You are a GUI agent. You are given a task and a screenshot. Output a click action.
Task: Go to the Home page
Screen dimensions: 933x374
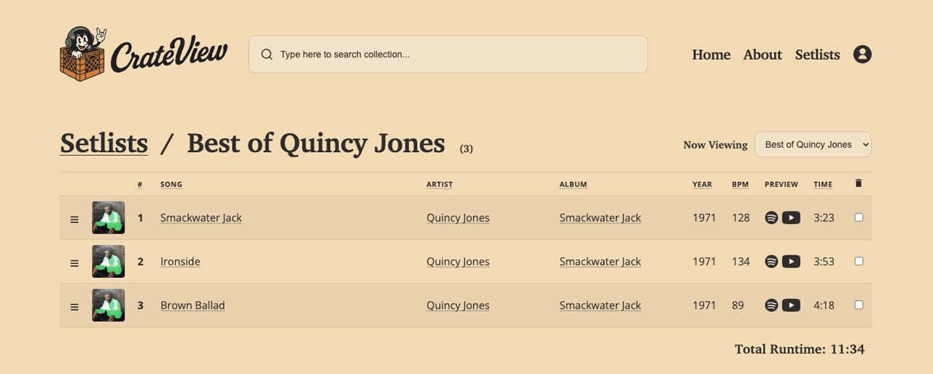[x=711, y=55]
